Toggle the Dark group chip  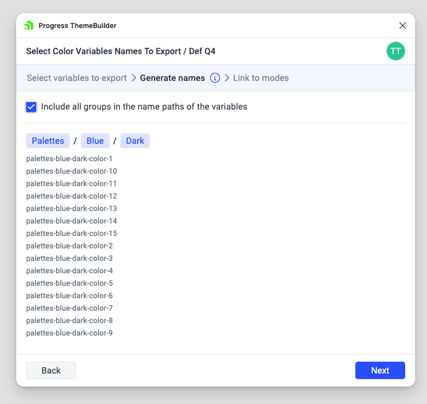point(135,141)
